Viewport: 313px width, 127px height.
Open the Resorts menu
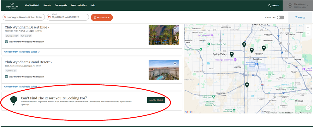tap(47, 5)
